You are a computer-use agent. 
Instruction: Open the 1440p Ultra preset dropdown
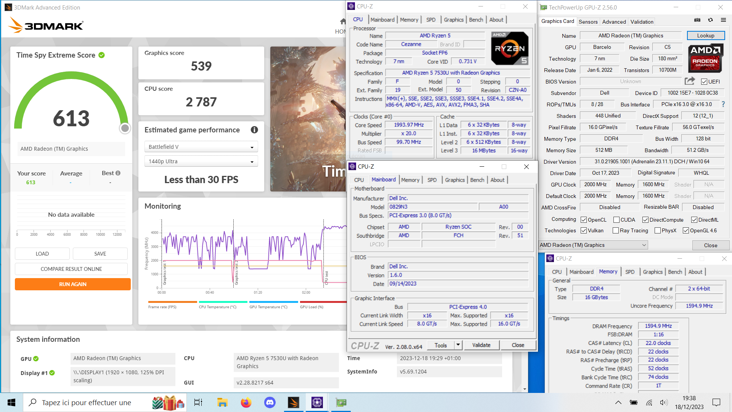[x=201, y=161]
